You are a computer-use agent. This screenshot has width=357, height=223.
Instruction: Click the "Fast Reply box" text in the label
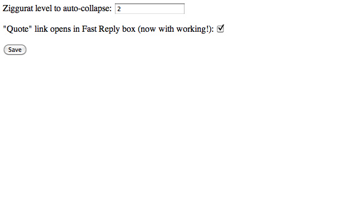point(109,29)
